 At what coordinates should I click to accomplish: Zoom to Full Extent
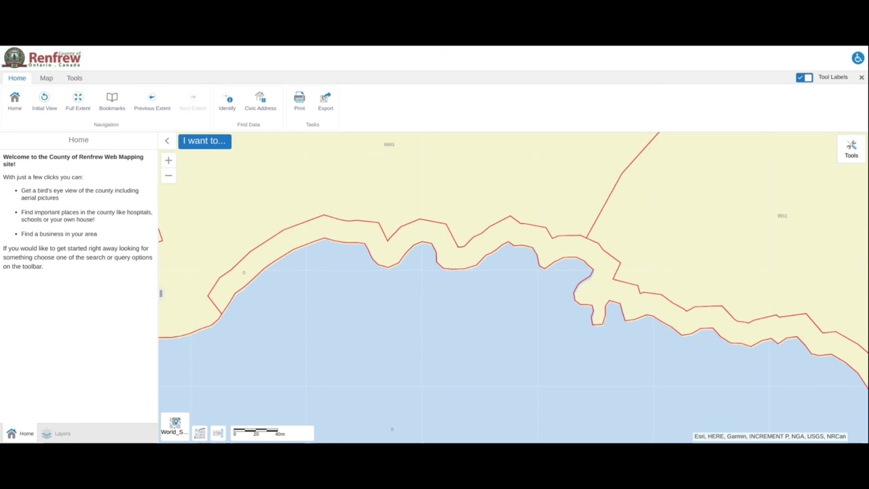pyautogui.click(x=78, y=101)
